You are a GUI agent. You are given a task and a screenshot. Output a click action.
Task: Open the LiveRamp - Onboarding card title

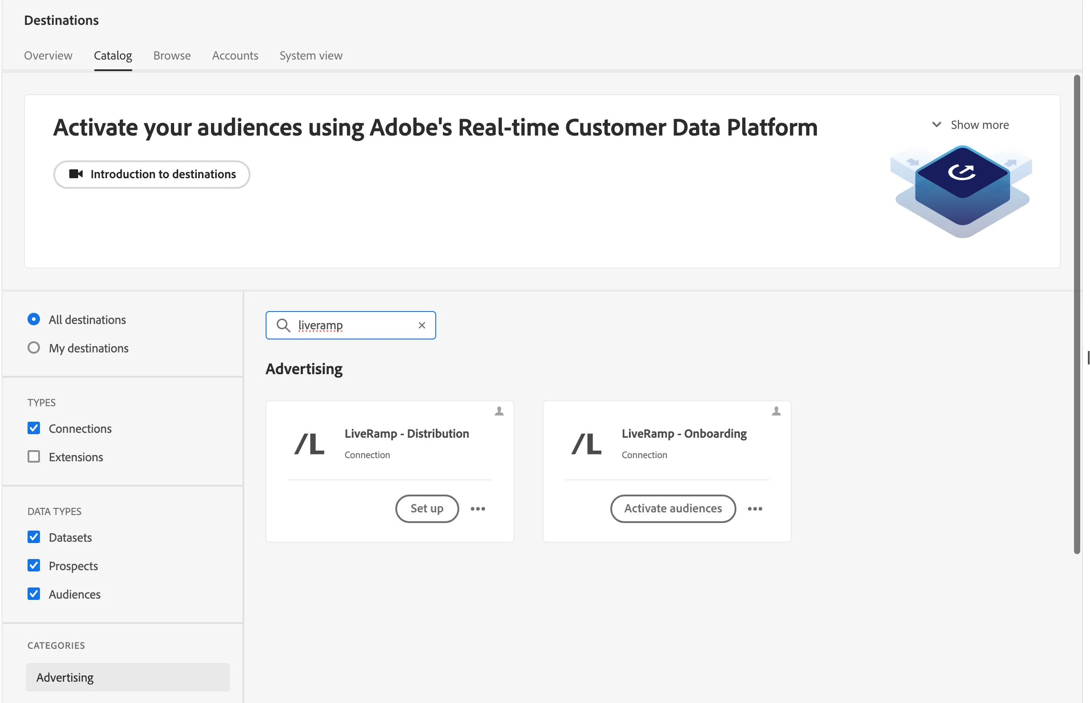click(x=684, y=433)
